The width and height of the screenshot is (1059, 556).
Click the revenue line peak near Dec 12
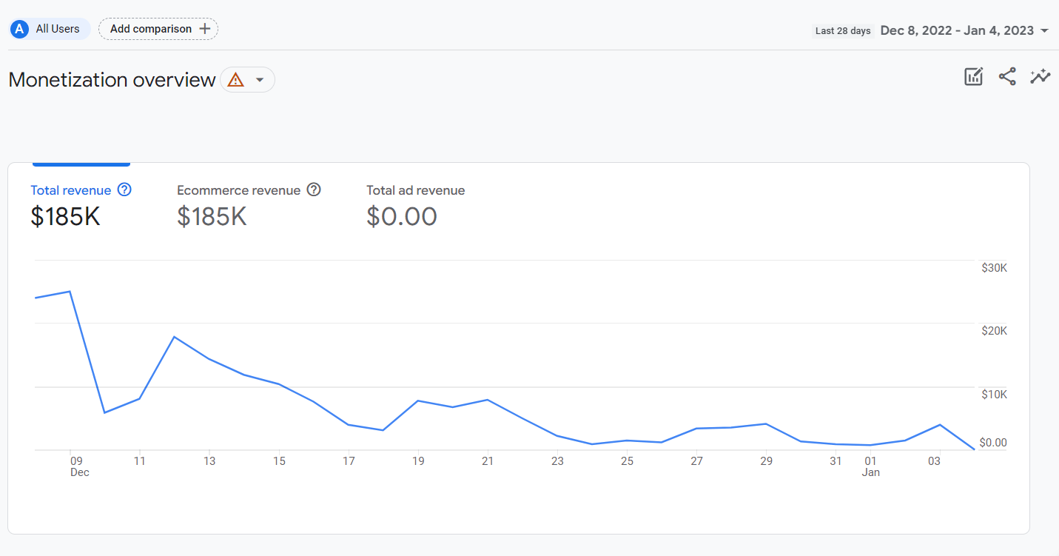click(175, 337)
